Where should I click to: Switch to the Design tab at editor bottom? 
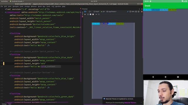tap(4, 104)
